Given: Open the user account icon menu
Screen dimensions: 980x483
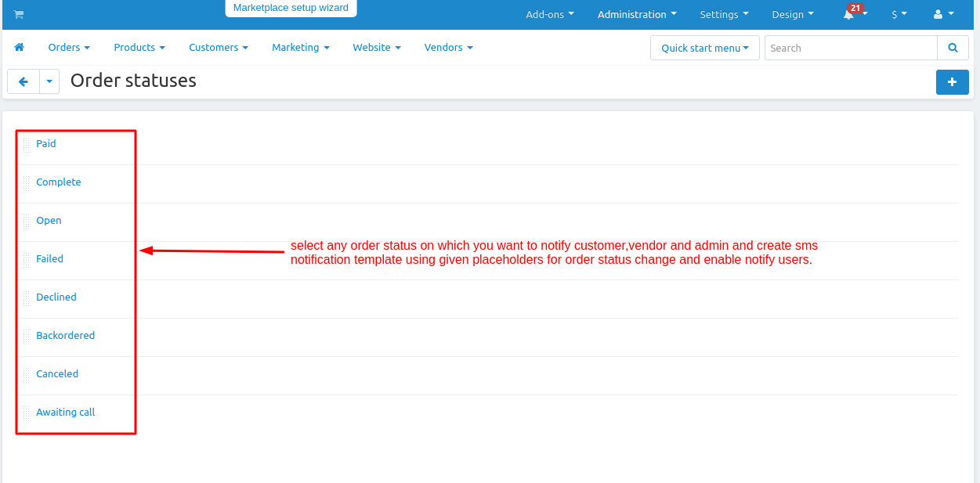Looking at the screenshot, I should [x=944, y=14].
